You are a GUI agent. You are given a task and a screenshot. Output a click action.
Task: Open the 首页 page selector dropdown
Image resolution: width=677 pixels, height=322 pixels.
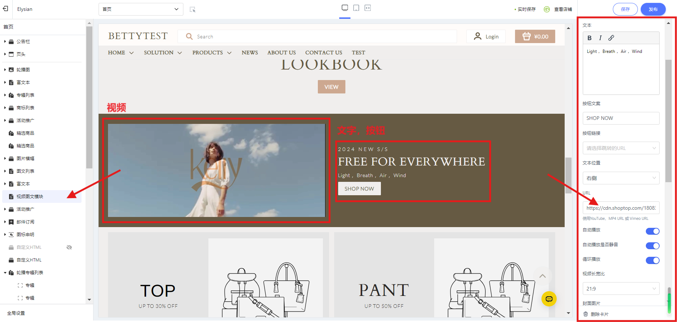[141, 9]
